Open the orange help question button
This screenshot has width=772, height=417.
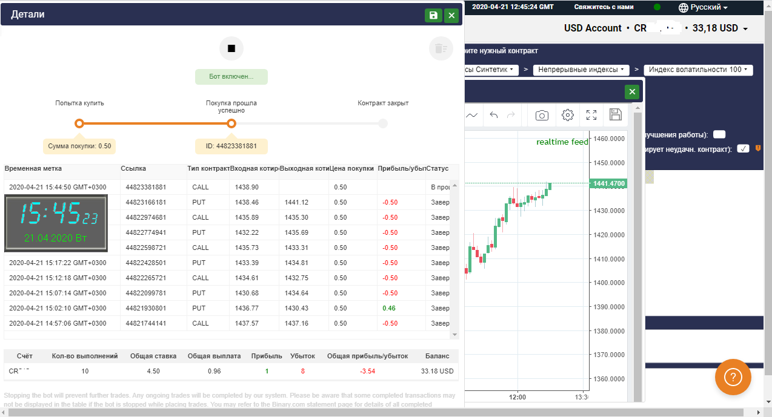click(733, 377)
